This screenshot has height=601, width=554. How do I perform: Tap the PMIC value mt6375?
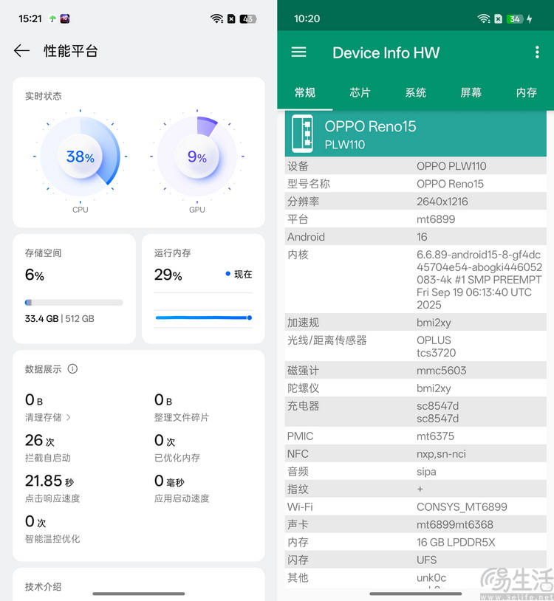pos(435,436)
